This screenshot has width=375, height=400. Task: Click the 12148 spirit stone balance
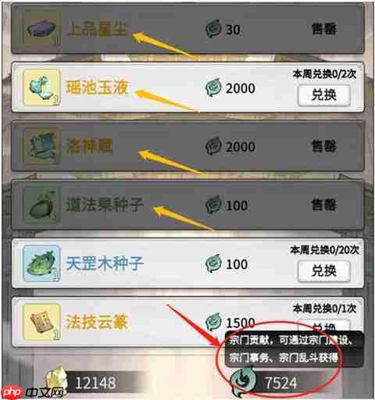point(95,383)
